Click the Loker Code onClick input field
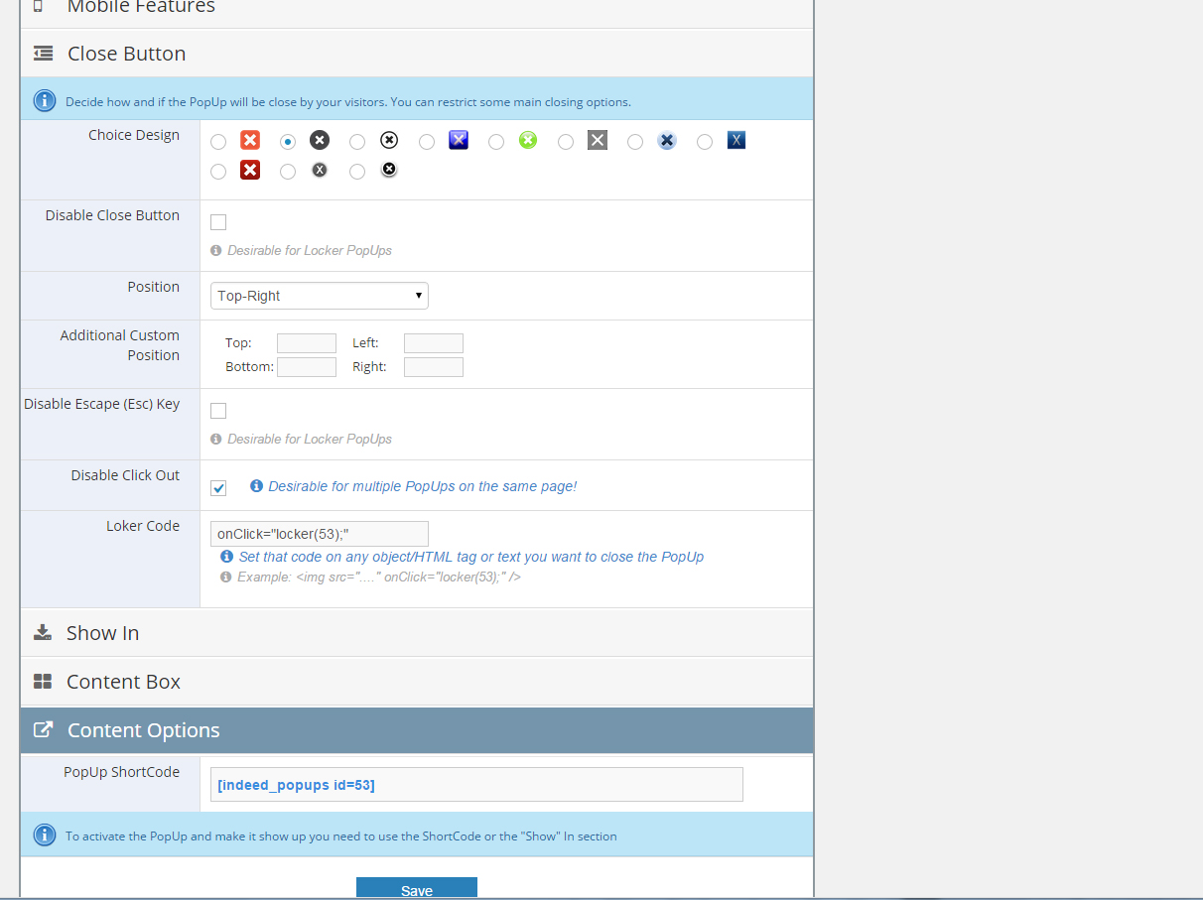 pyautogui.click(x=320, y=534)
